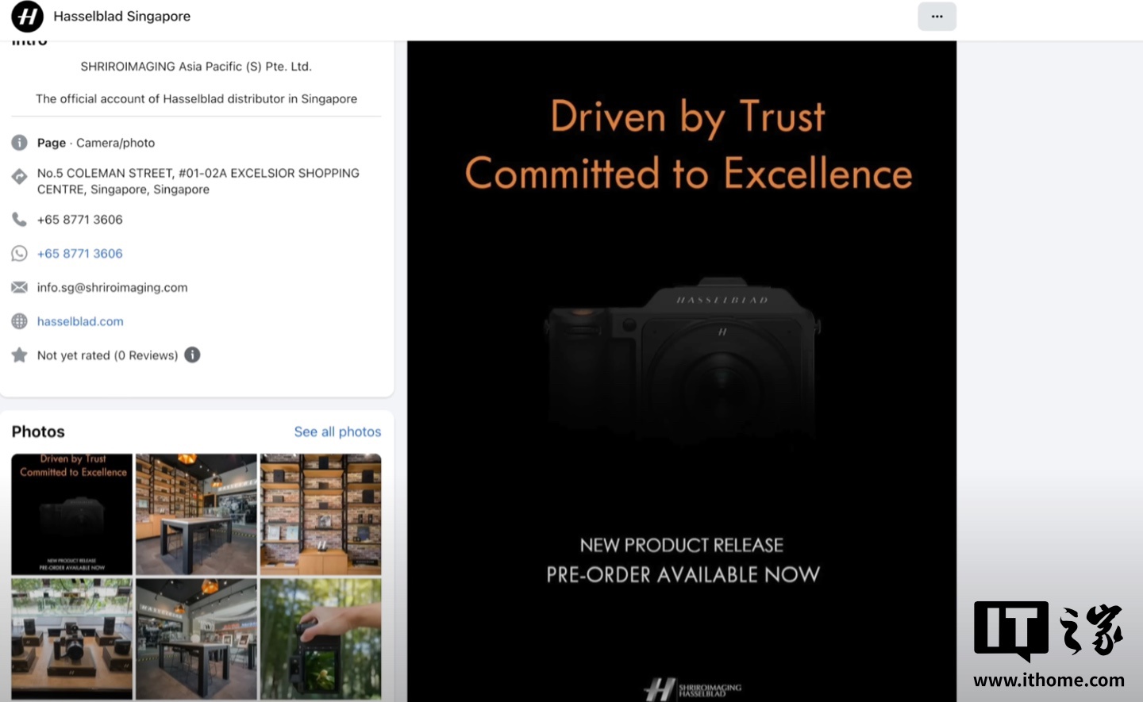
Task: Open the brick wall shelves photo thumbnail
Action: click(321, 514)
